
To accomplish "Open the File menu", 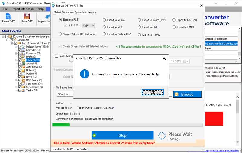I will click(x=5, y=9).
